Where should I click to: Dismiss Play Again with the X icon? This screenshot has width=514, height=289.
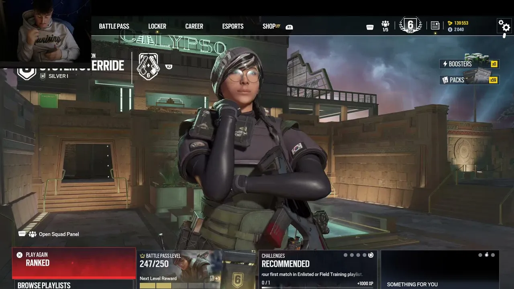coord(19,255)
